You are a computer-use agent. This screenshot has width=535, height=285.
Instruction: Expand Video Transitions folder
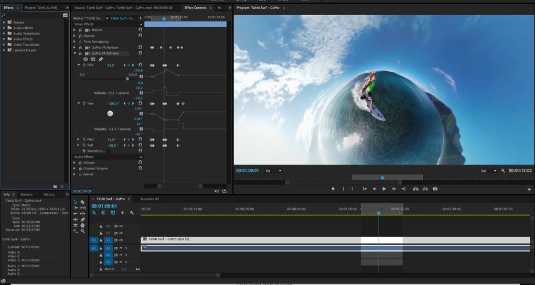(4, 45)
